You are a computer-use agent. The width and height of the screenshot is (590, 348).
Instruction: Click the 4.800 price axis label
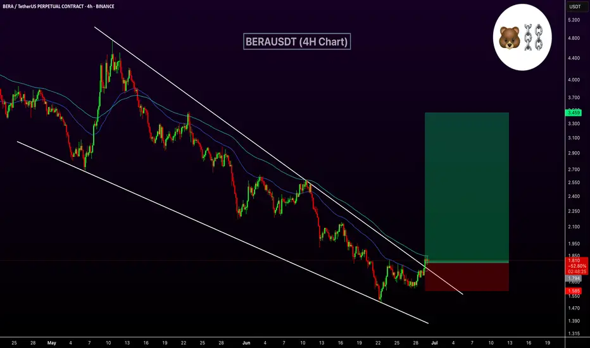click(x=574, y=38)
